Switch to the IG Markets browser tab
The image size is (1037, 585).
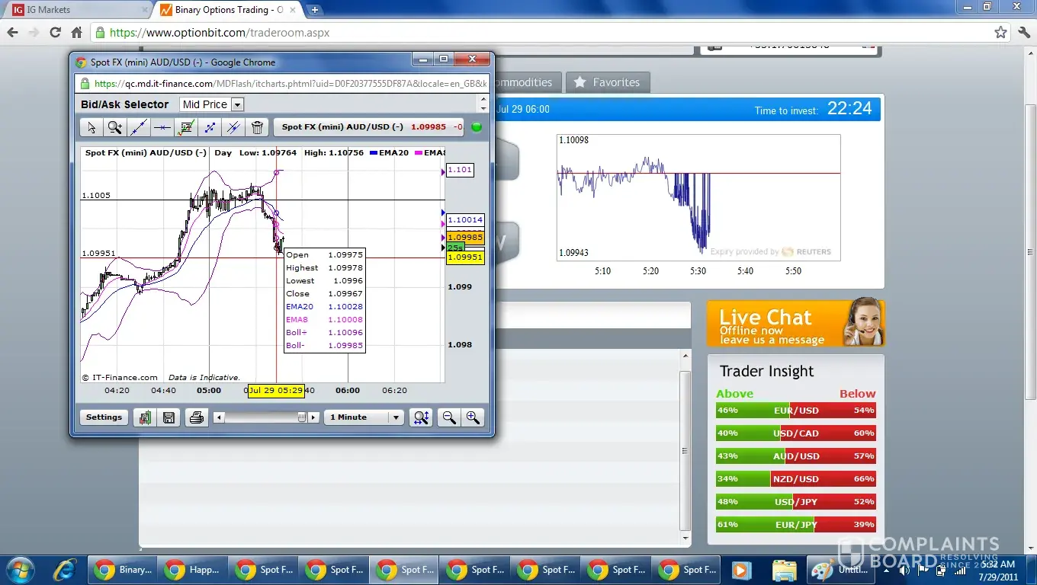pos(76,10)
